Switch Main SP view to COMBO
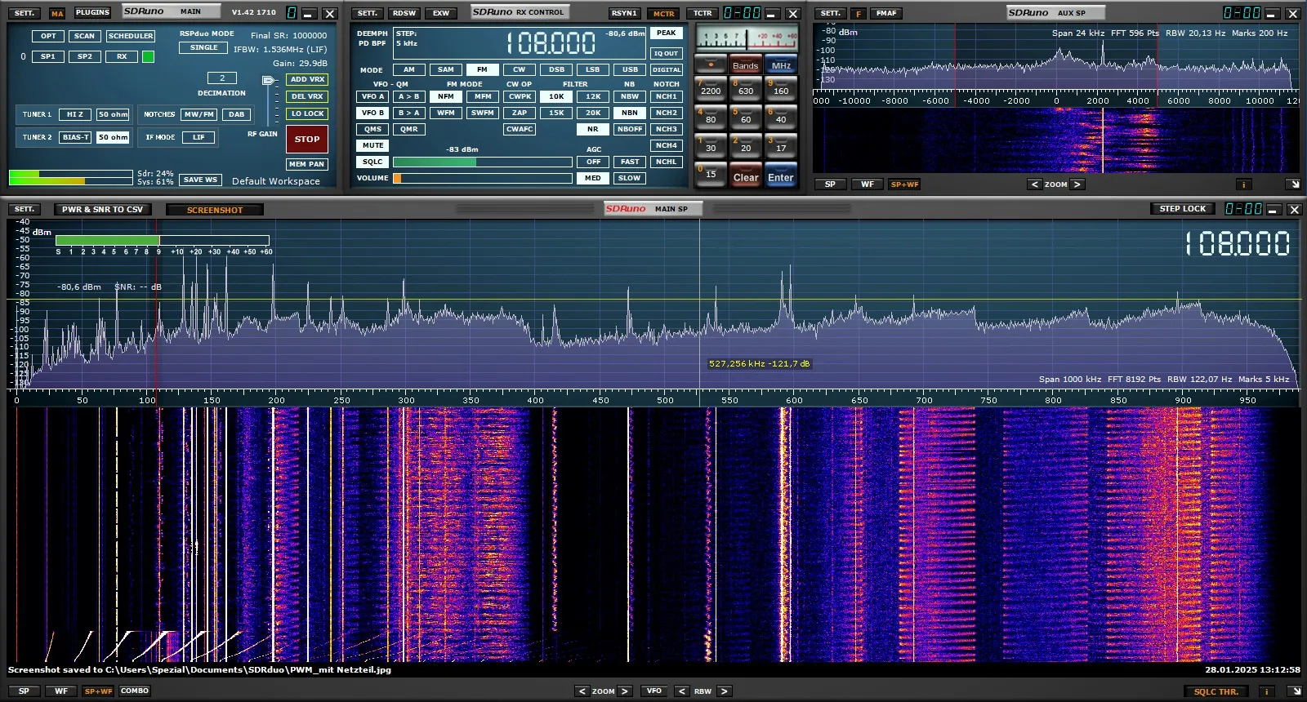Screen dimensions: 1307x702 pyautogui.click(x=135, y=691)
